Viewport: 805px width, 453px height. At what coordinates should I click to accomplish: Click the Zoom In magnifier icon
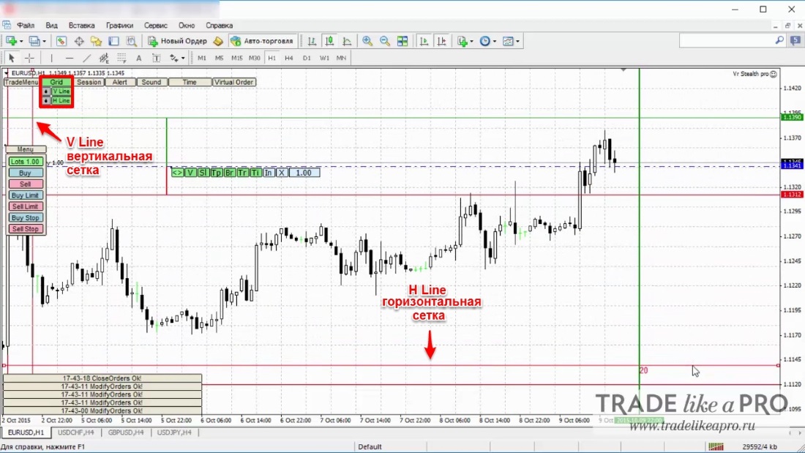point(367,41)
